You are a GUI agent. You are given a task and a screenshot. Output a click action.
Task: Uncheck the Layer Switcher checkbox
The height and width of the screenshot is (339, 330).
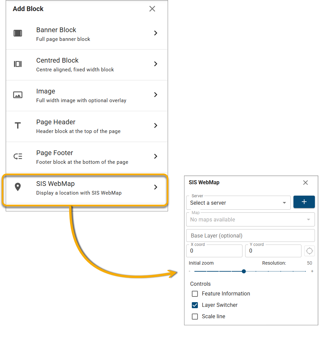click(195, 305)
